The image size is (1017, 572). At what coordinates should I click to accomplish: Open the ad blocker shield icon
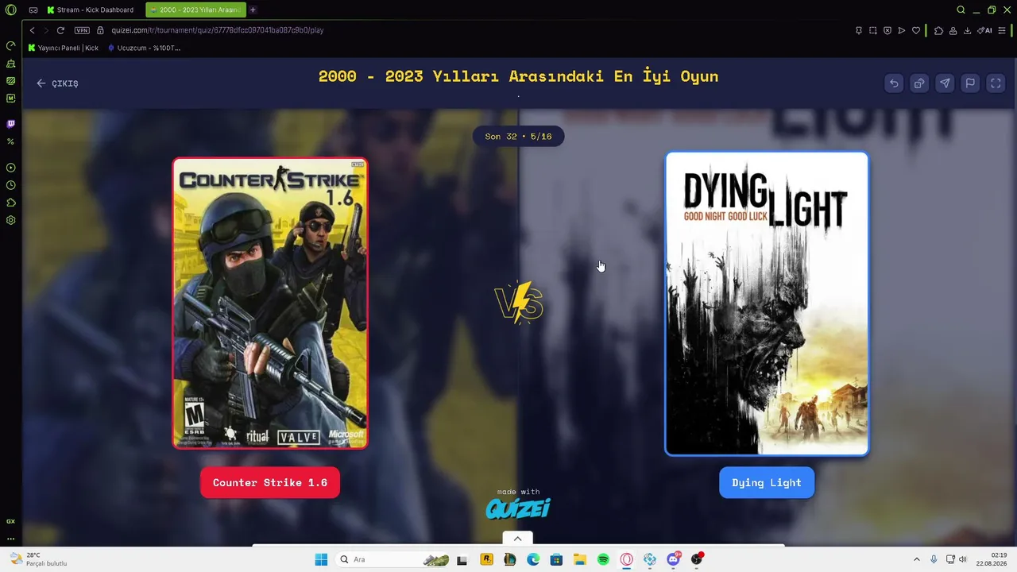887,30
